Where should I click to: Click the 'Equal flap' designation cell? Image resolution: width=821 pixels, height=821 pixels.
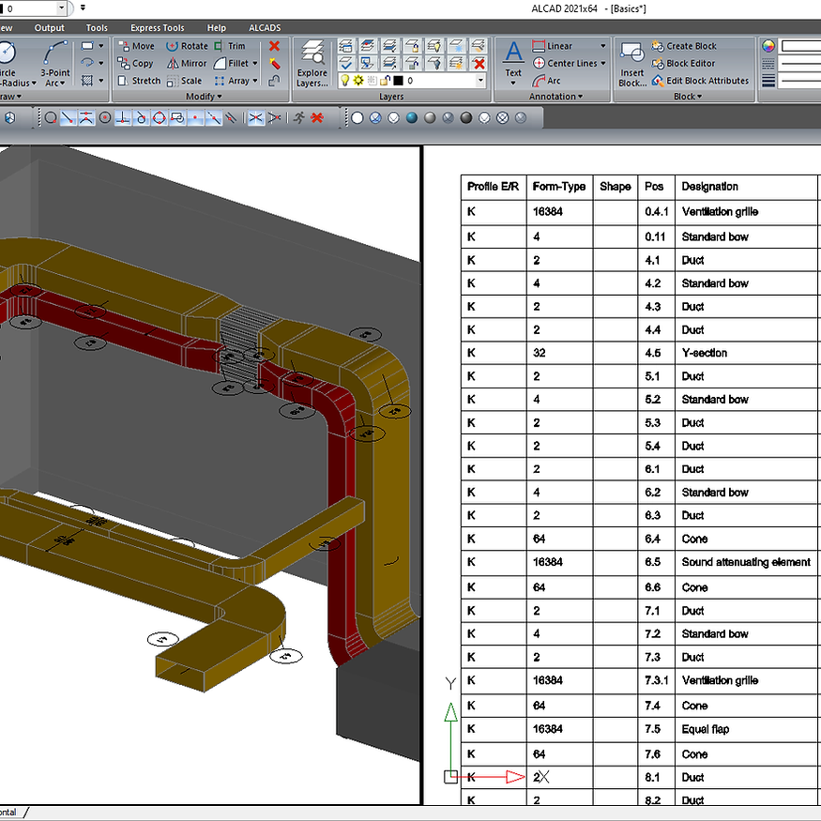(746, 729)
